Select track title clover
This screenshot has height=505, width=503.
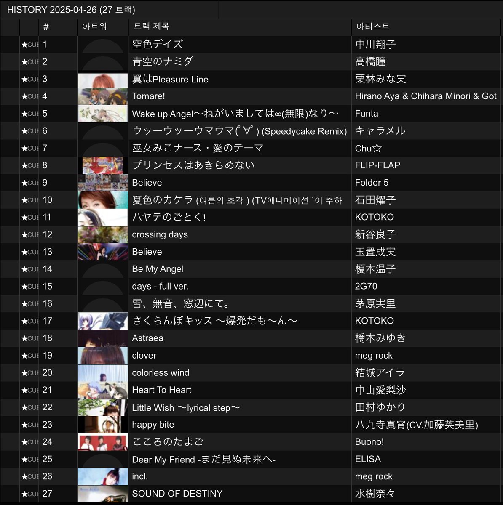(144, 355)
